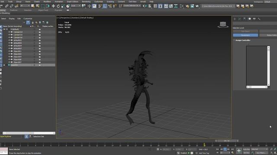The height and width of the screenshot is (155, 277).
Task: Click the Window/Crossing selection icon
Action: (x=48, y=6)
